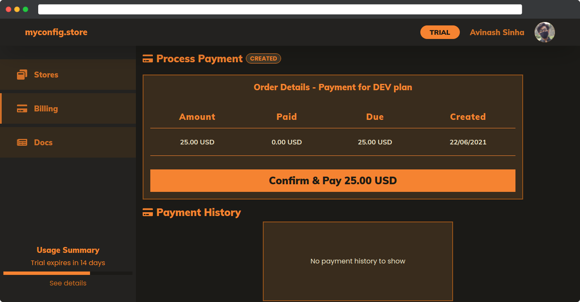This screenshot has height=302, width=580.
Task: Click the Payment History heading text
Action: (x=199, y=213)
